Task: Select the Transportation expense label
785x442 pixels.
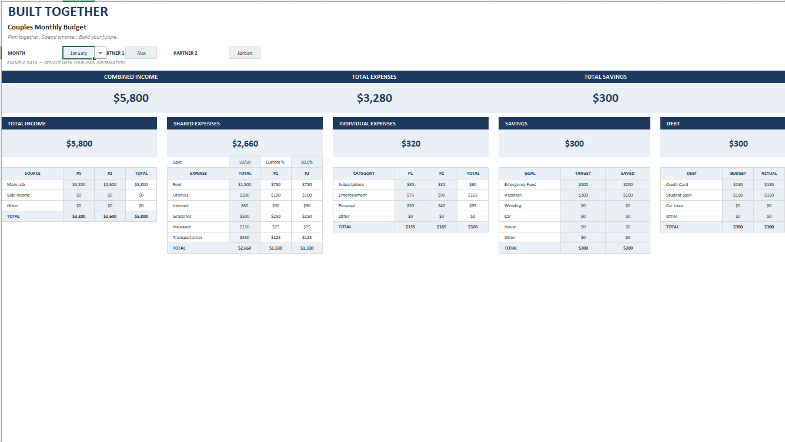Action: 198,238
